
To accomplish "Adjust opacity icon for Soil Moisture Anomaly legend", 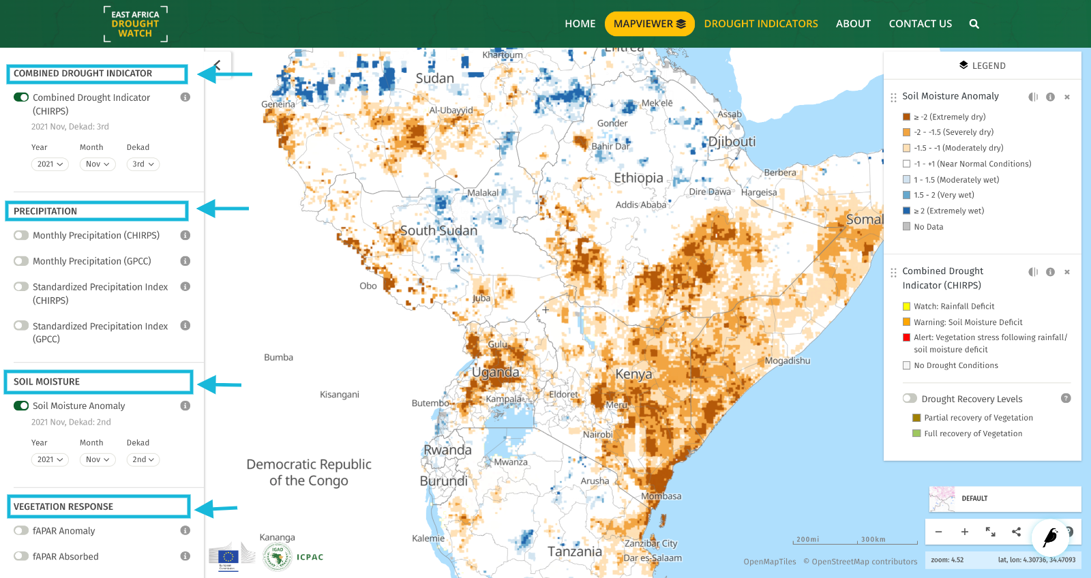I will coord(1033,97).
